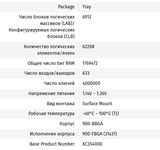
Task: Select the 'Tray' package value
Action: tap(87, 7)
